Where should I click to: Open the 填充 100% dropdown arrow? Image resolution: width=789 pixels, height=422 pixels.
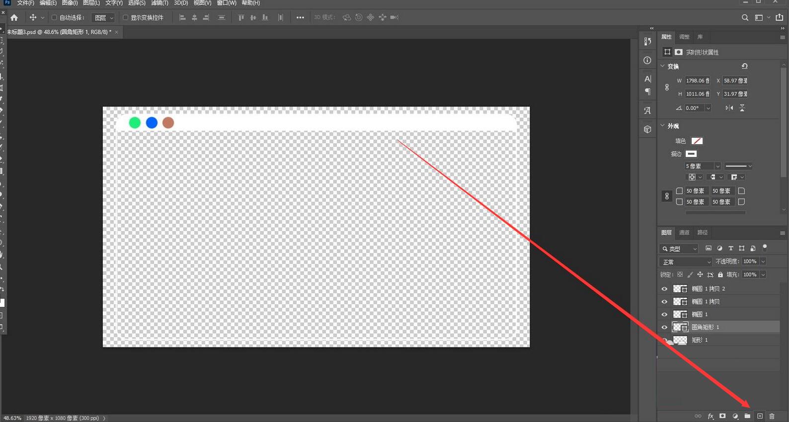[x=763, y=274]
